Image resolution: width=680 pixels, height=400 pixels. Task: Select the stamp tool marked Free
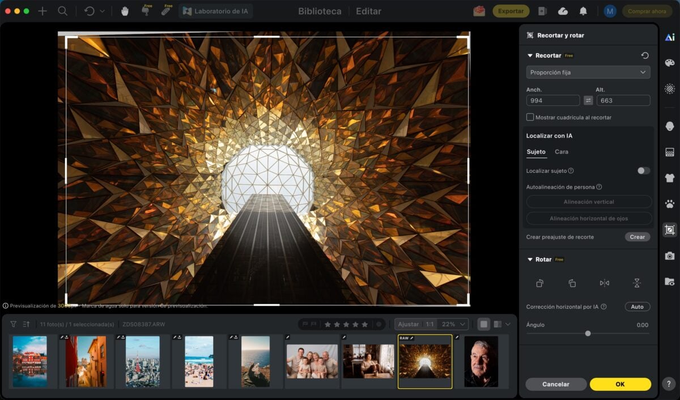click(x=146, y=11)
